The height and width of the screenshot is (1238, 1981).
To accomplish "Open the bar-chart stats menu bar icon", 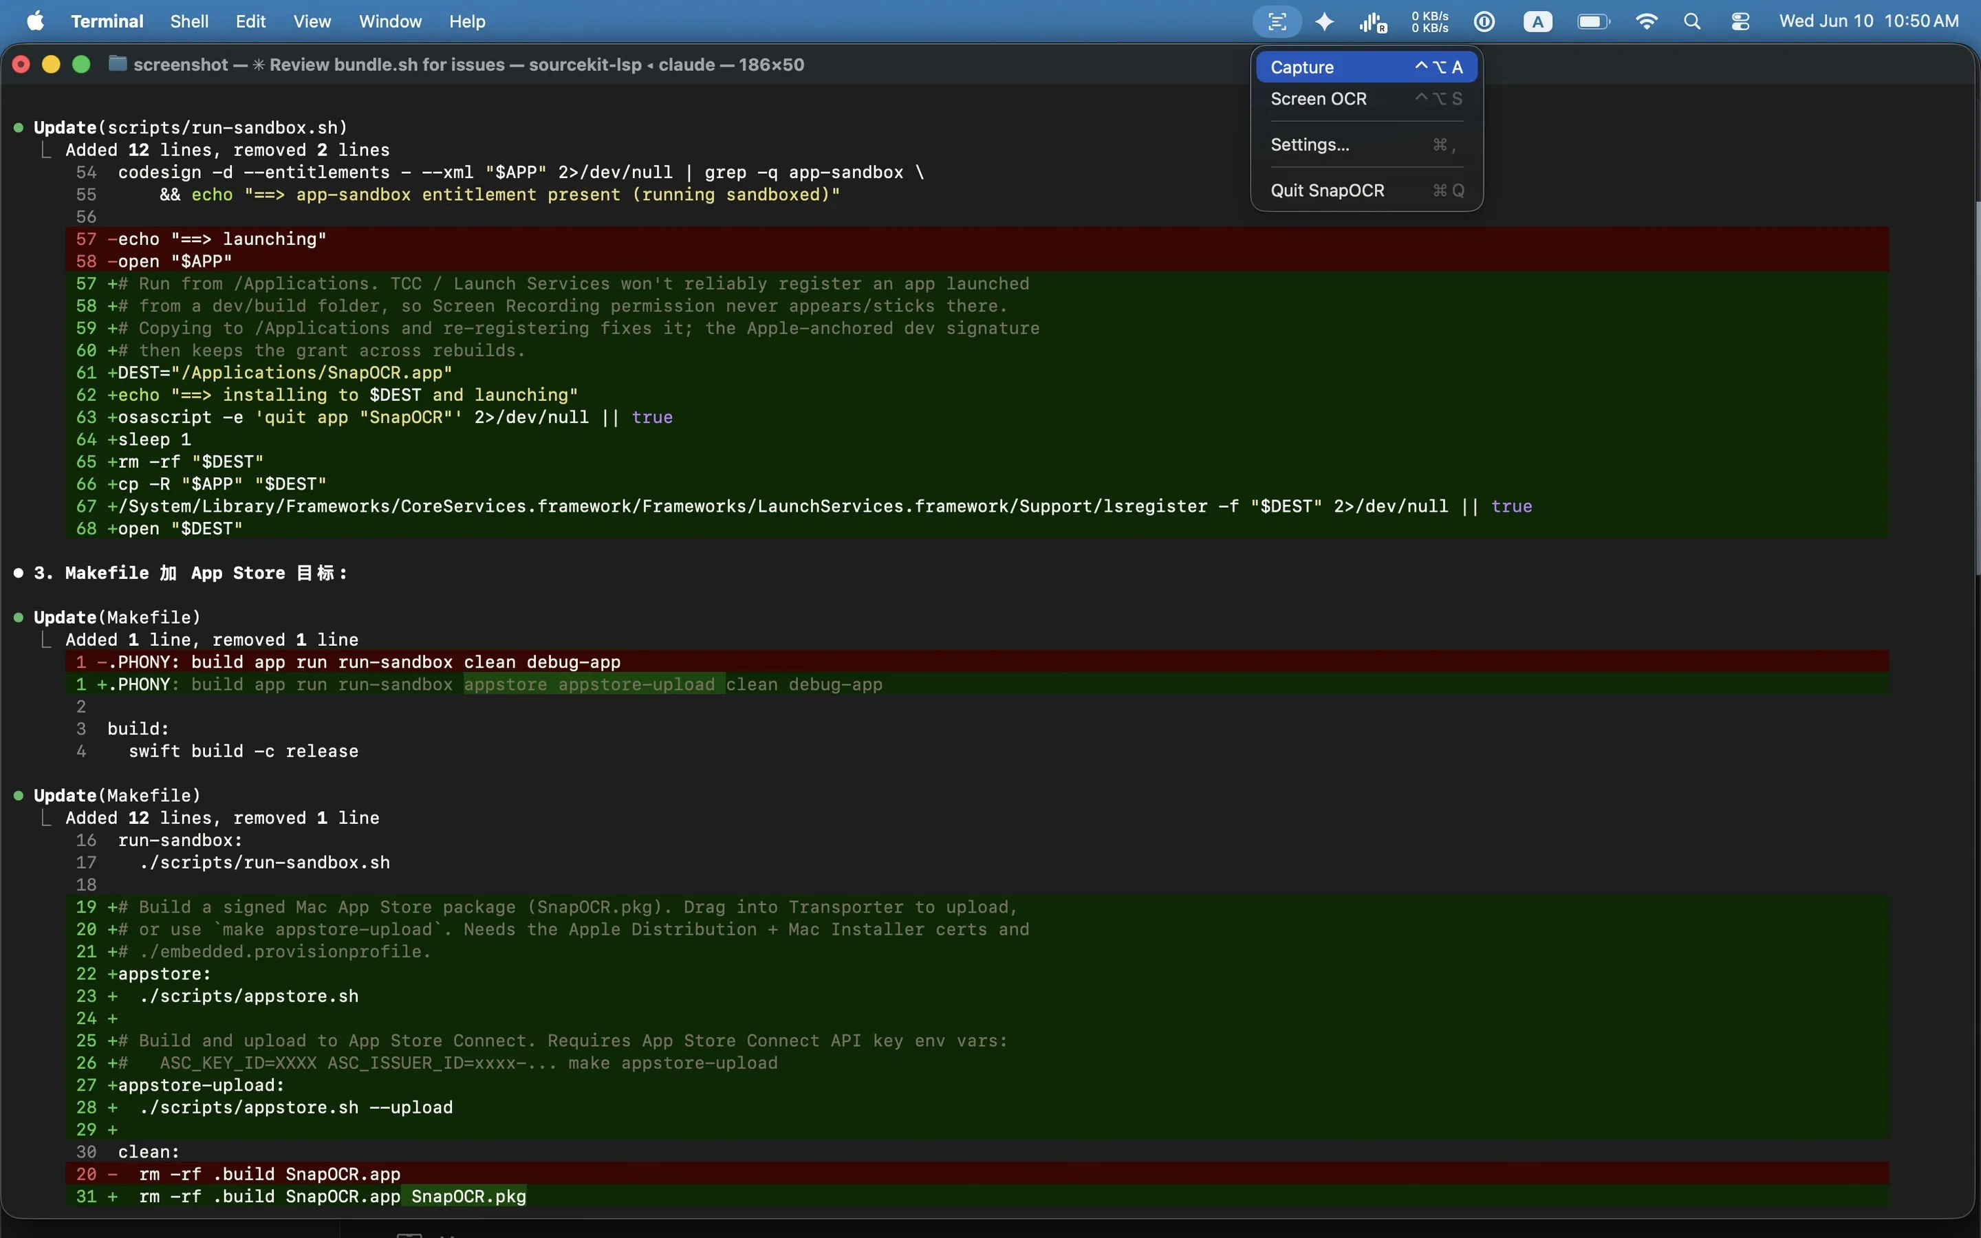I will click(x=1373, y=21).
